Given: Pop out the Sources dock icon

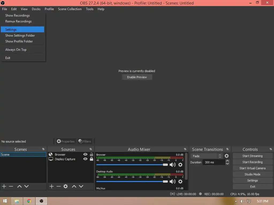Looking at the screenshot, I should coord(91,149).
